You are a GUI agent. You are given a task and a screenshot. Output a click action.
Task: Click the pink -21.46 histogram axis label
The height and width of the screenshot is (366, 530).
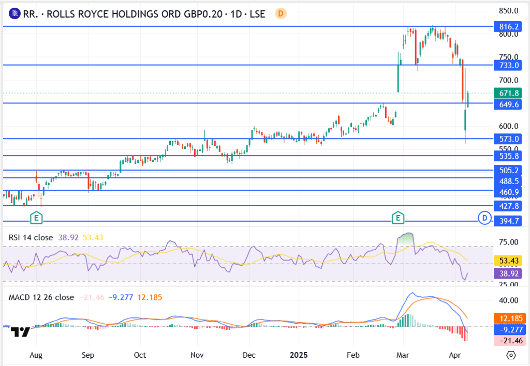pyautogui.click(x=509, y=340)
